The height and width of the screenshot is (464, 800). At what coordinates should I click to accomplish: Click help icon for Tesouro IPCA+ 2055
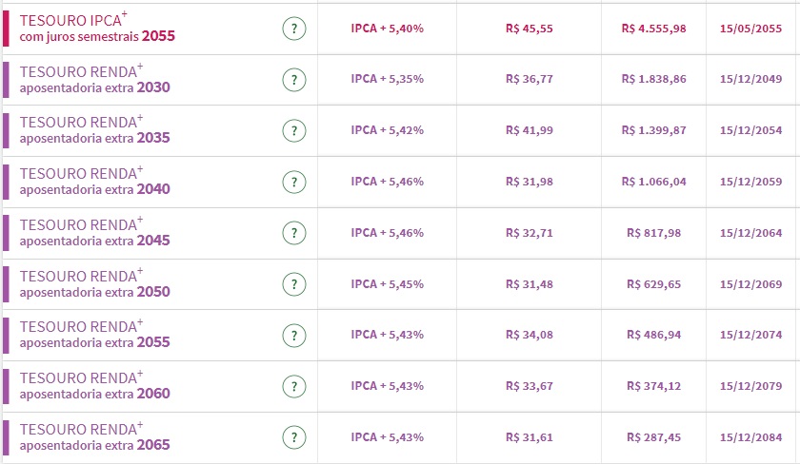(x=294, y=29)
